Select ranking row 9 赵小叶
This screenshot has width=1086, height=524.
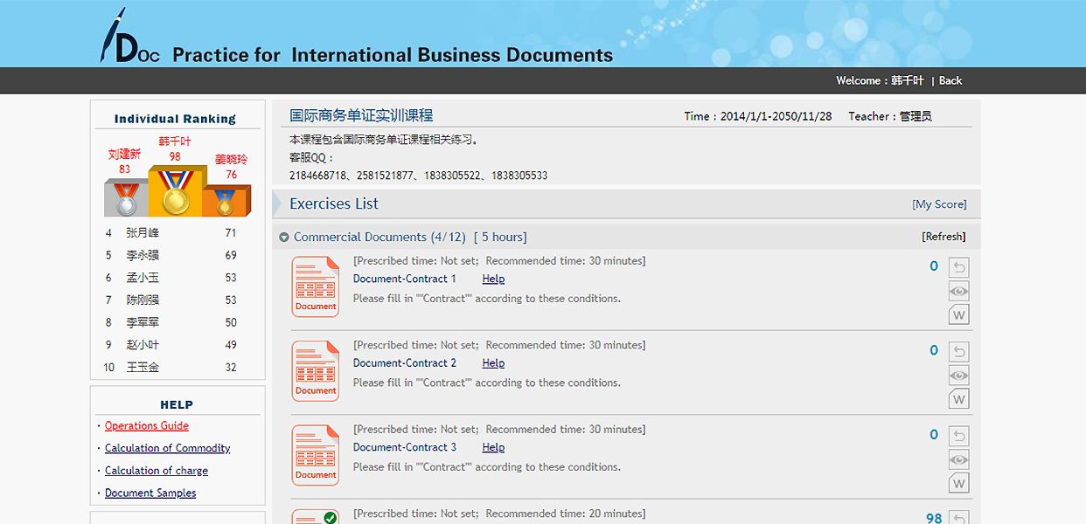point(176,345)
